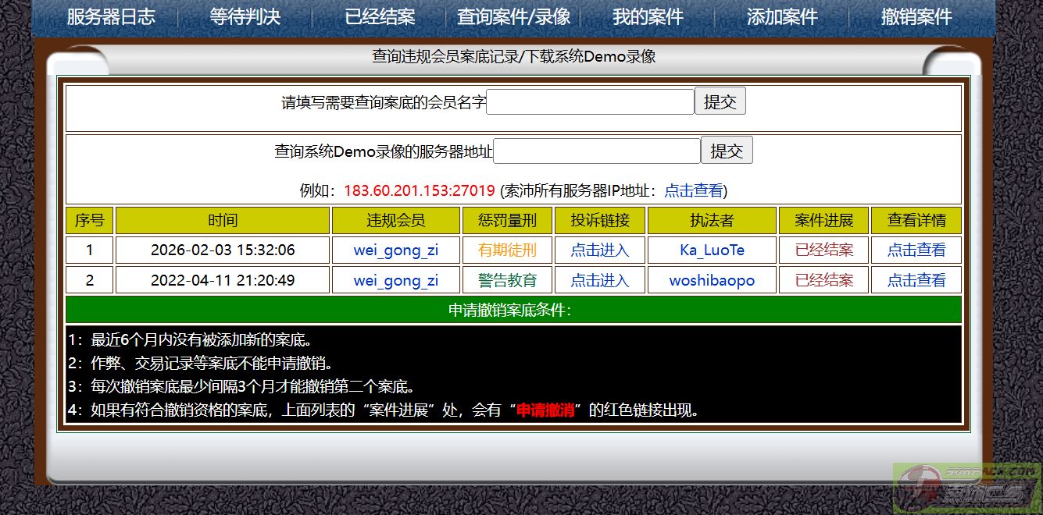This screenshot has height=515, width=1043.
Task: Open the enforcer Ka_LuoTe profile link
Action: [712, 250]
